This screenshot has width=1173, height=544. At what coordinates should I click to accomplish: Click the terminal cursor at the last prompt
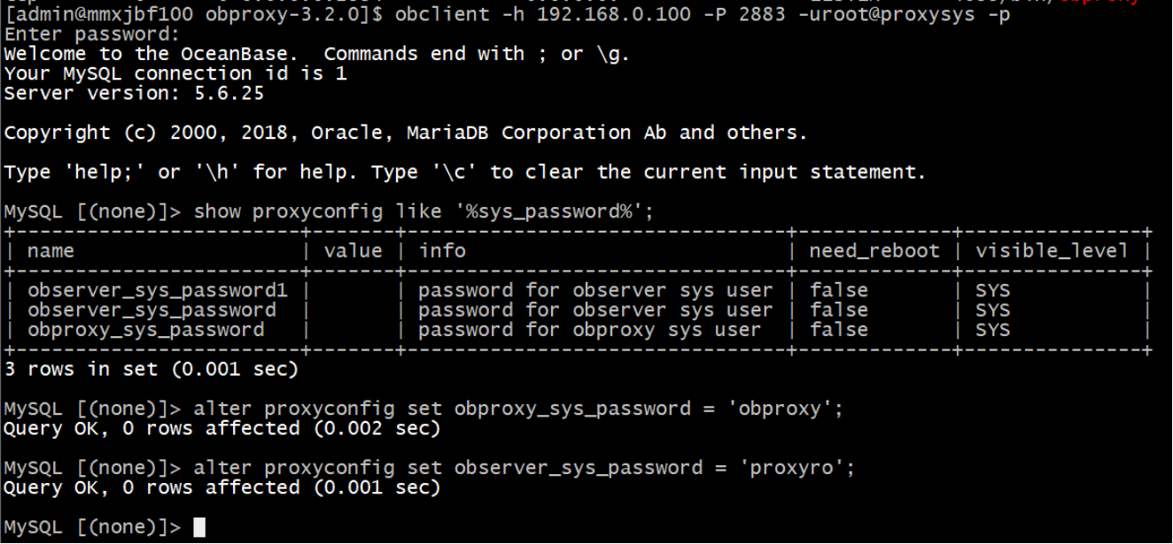[198, 527]
